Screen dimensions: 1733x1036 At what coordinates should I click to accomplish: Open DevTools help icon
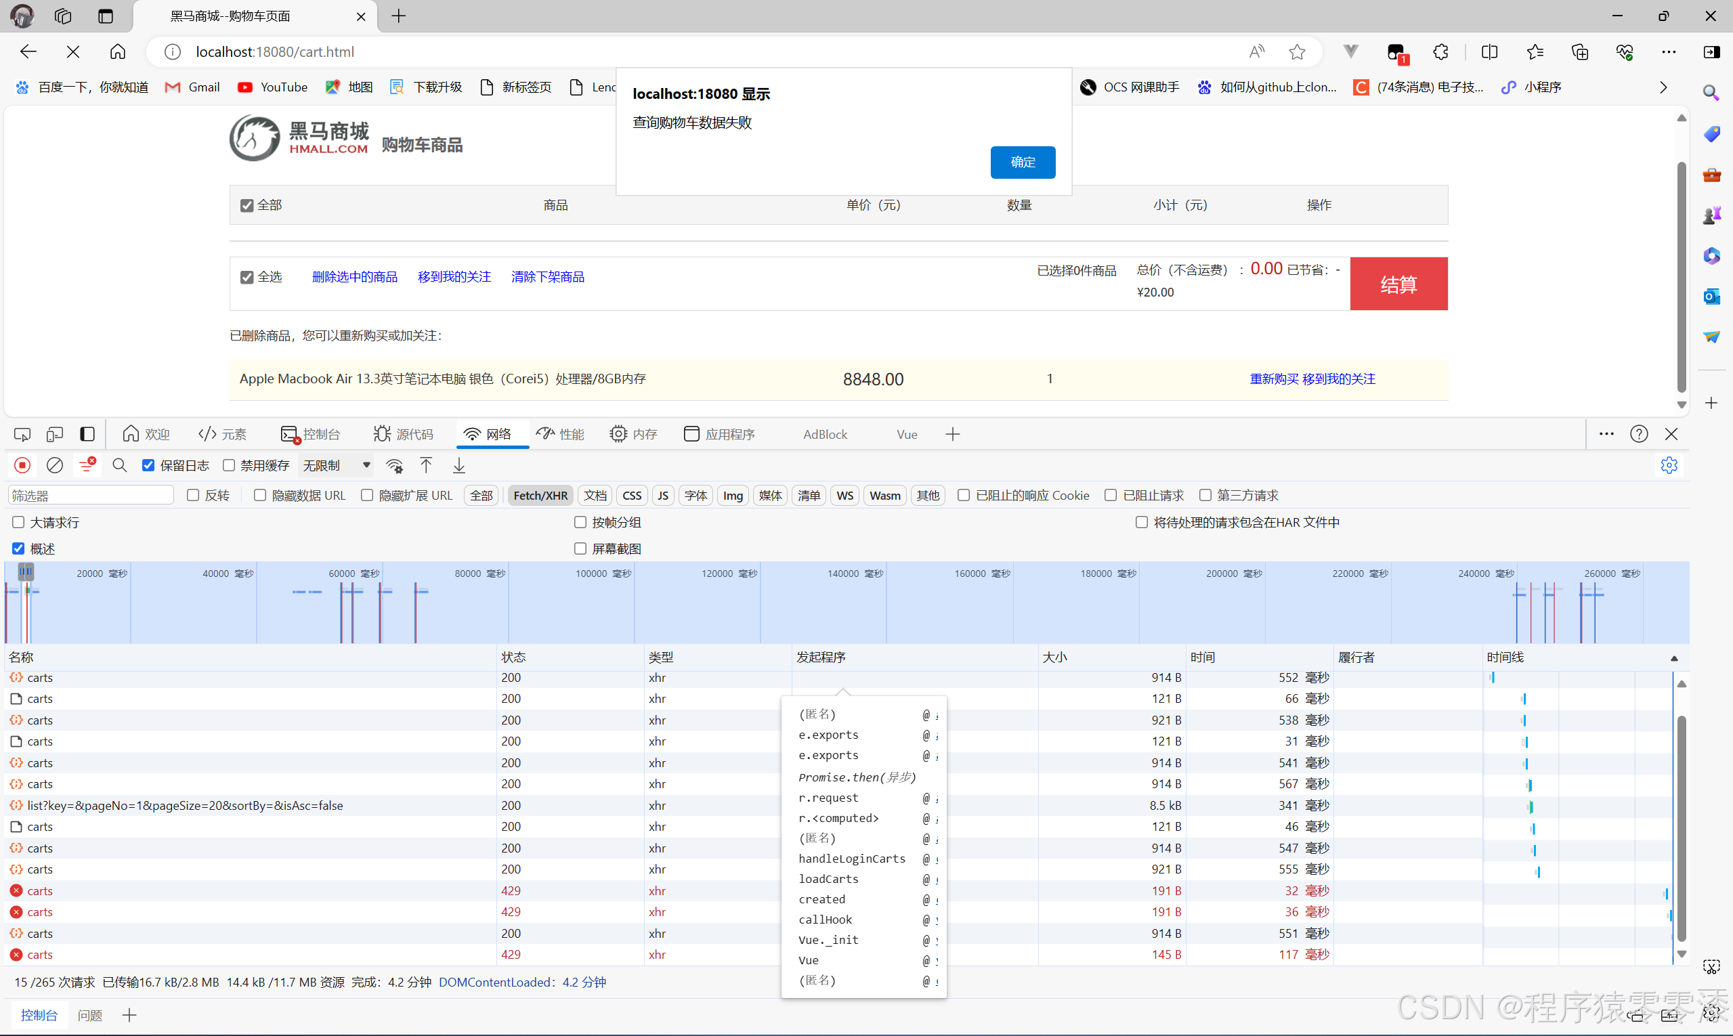(1639, 434)
